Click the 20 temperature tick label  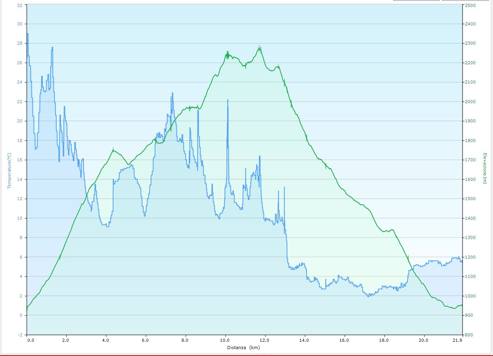pyautogui.click(x=20, y=121)
